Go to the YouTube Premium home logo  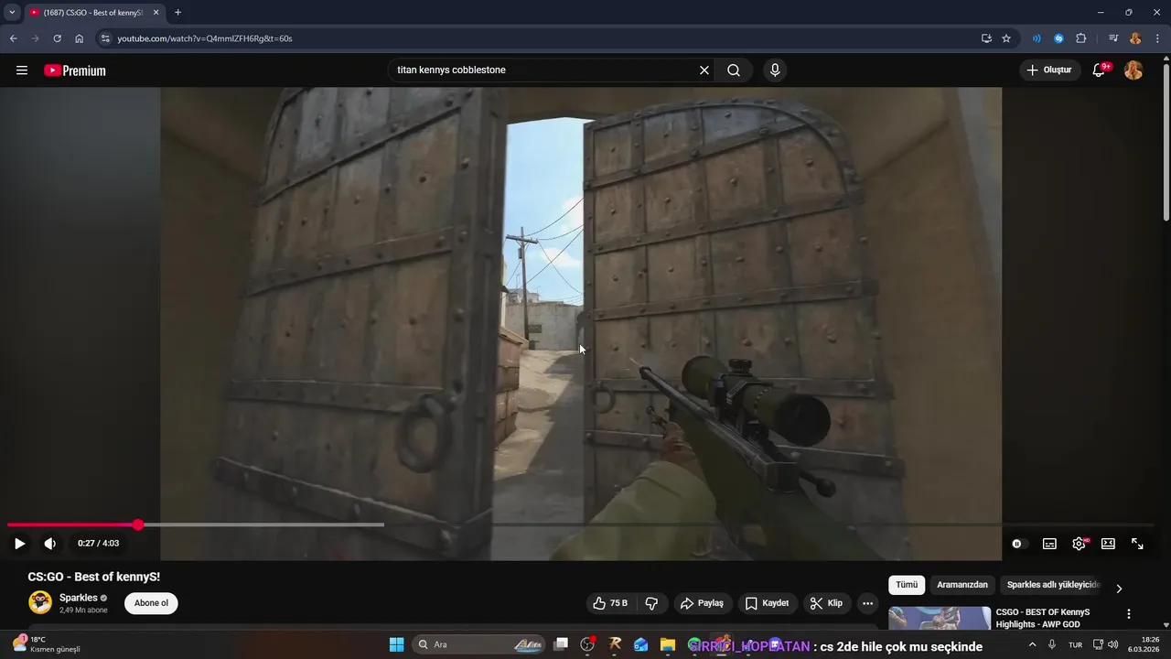[75, 70]
